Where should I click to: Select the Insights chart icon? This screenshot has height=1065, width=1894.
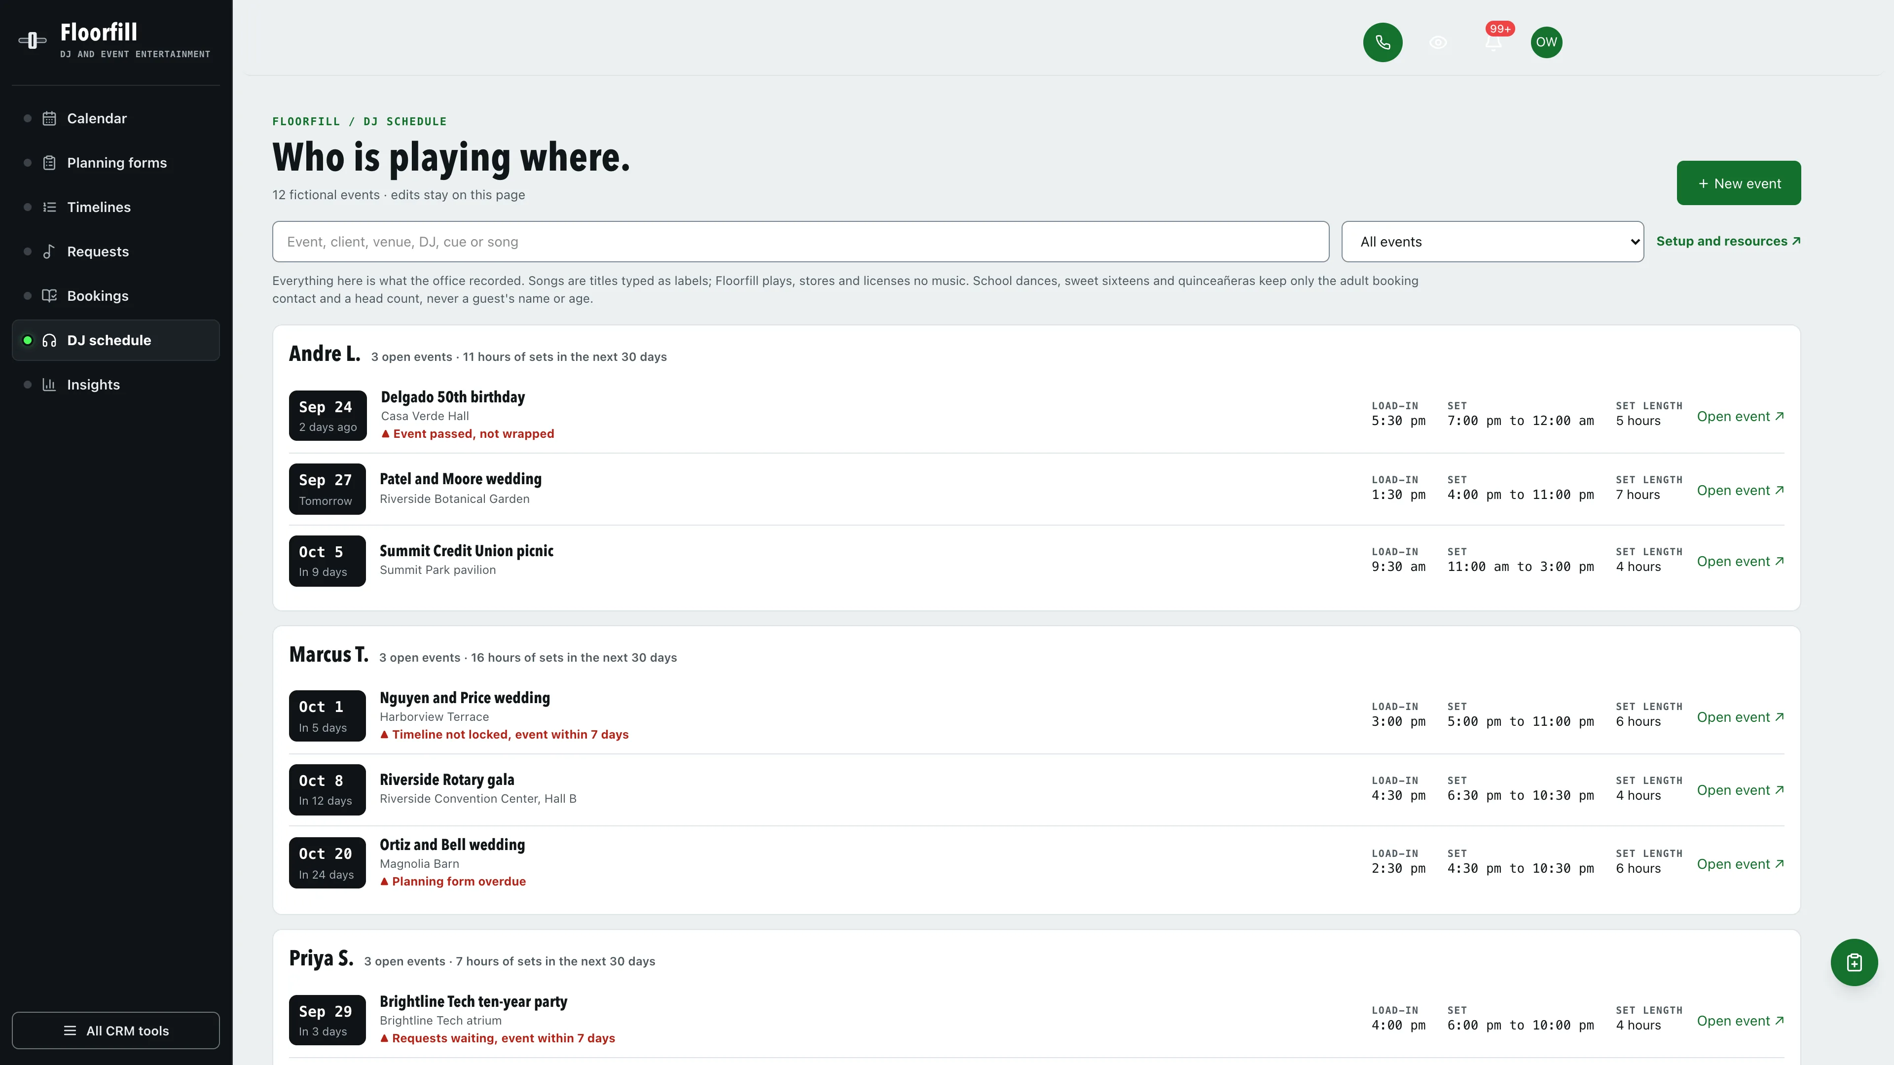point(49,385)
